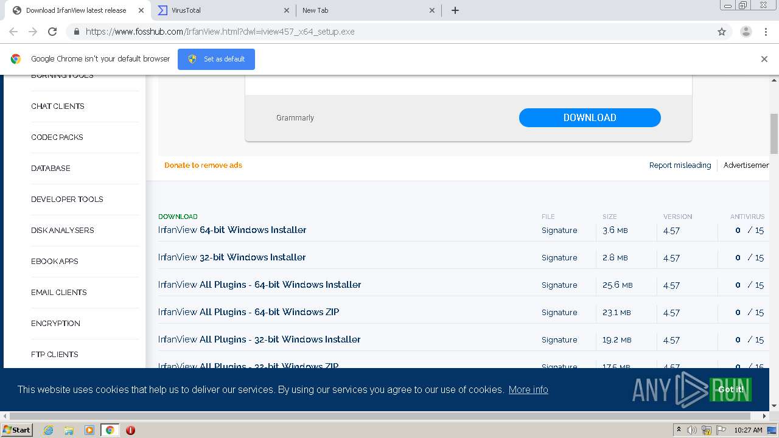Open Signature for All Plugins 64-bit Installer

[x=559, y=285]
